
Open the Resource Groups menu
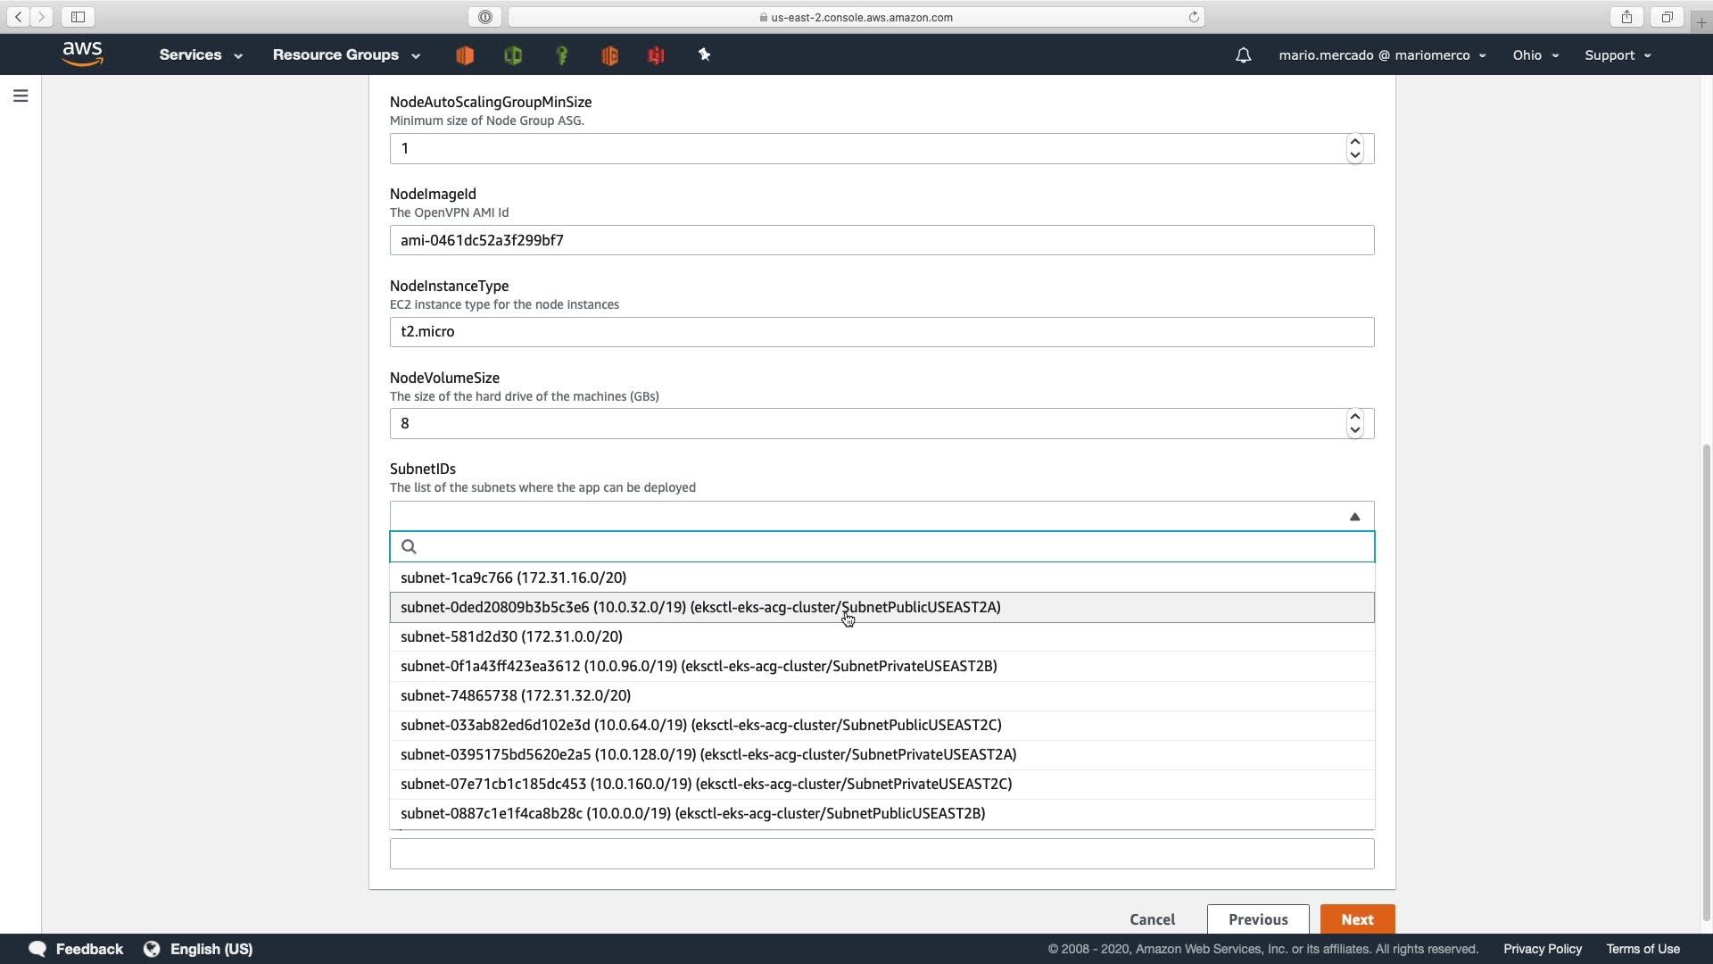pos(345,55)
